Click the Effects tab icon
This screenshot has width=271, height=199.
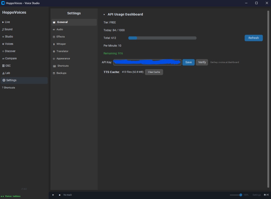[x=54, y=37]
